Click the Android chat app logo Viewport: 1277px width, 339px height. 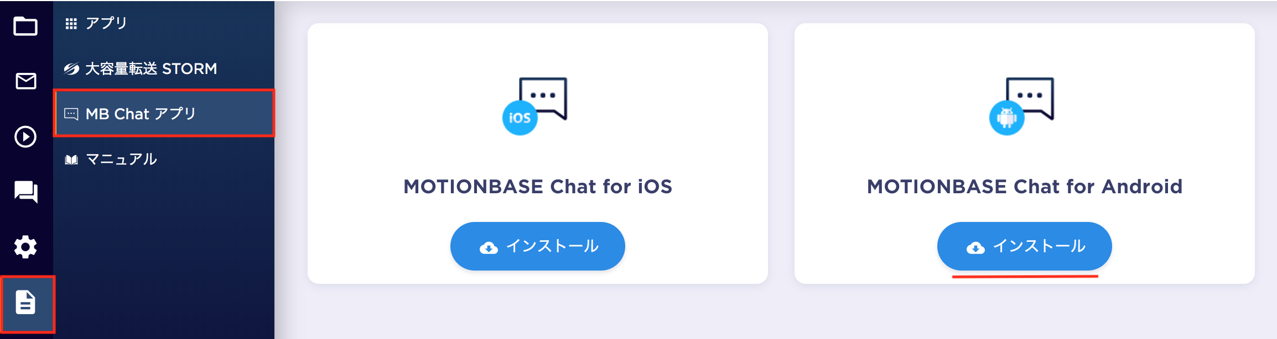pyautogui.click(x=1021, y=106)
